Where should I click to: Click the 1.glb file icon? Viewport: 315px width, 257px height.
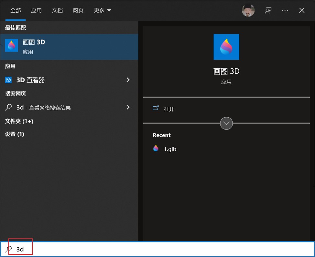point(156,148)
